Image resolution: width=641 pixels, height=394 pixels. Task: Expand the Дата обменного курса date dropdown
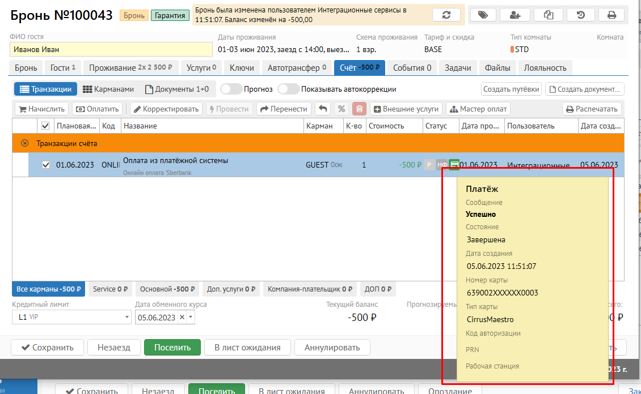(191, 318)
